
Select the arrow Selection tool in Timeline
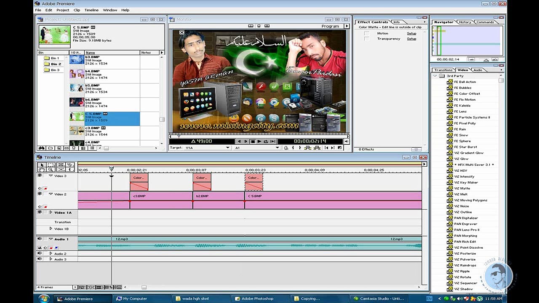pyautogui.click(x=42, y=165)
